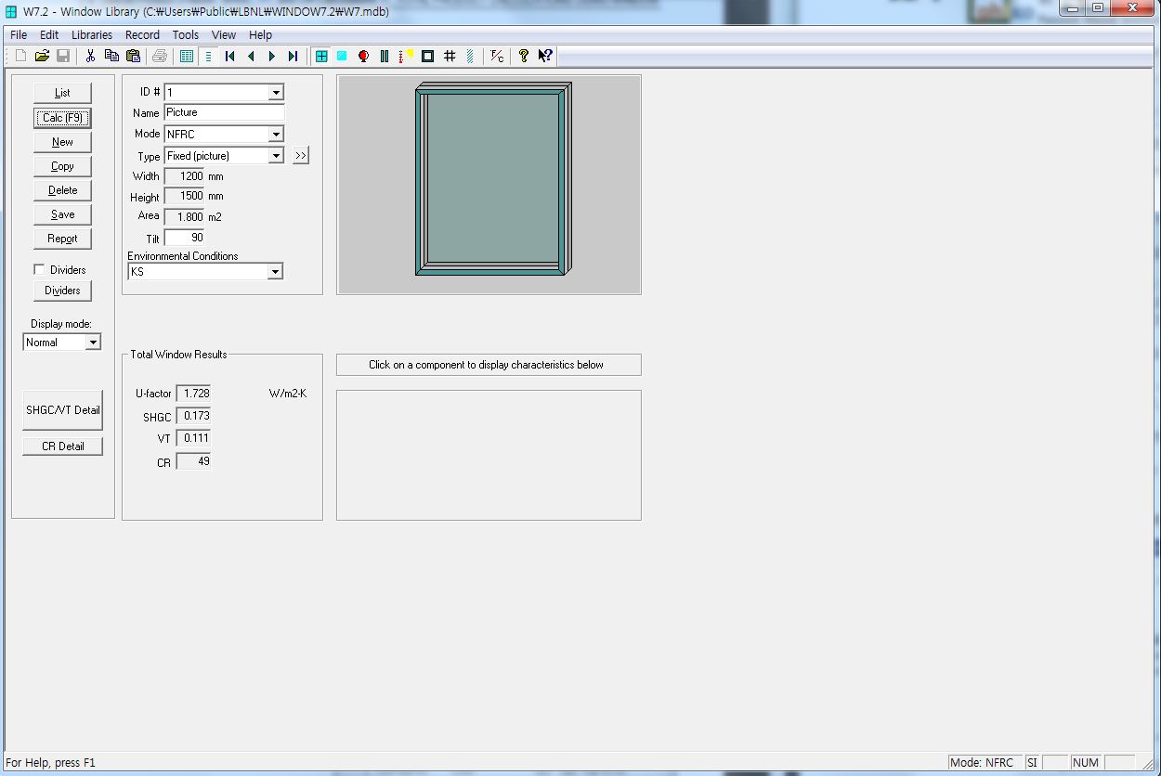Click the Open file folder icon

pos(42,57)
